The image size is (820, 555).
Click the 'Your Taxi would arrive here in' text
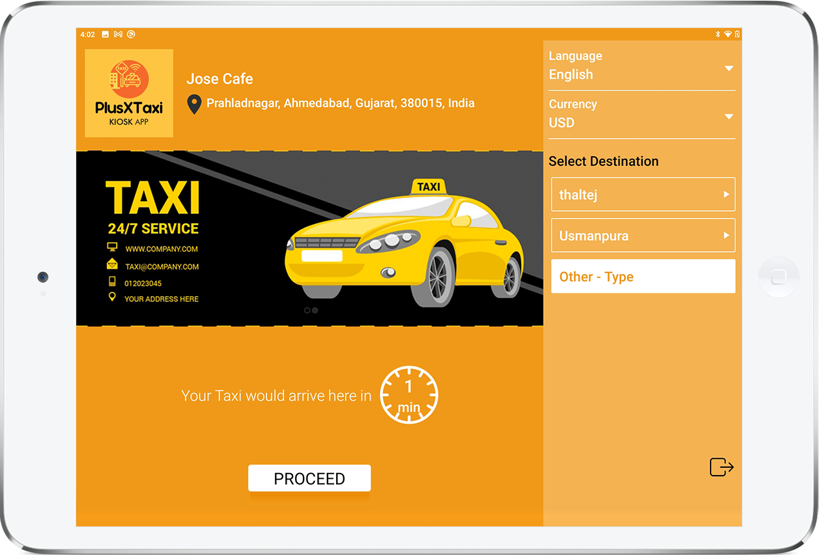point(276,396)
